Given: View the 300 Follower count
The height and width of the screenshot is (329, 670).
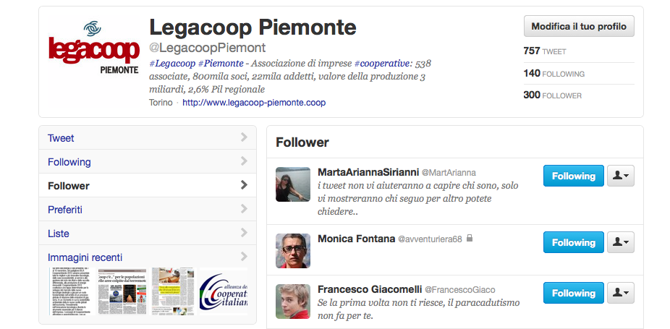Looking at the screenshot, I should (x=553, y=95).
